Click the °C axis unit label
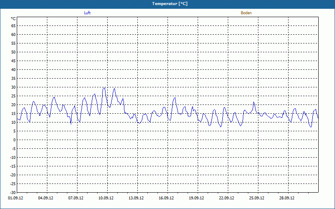Image resolution: width=335 pixels, height=209 pixels. [13, 19]
